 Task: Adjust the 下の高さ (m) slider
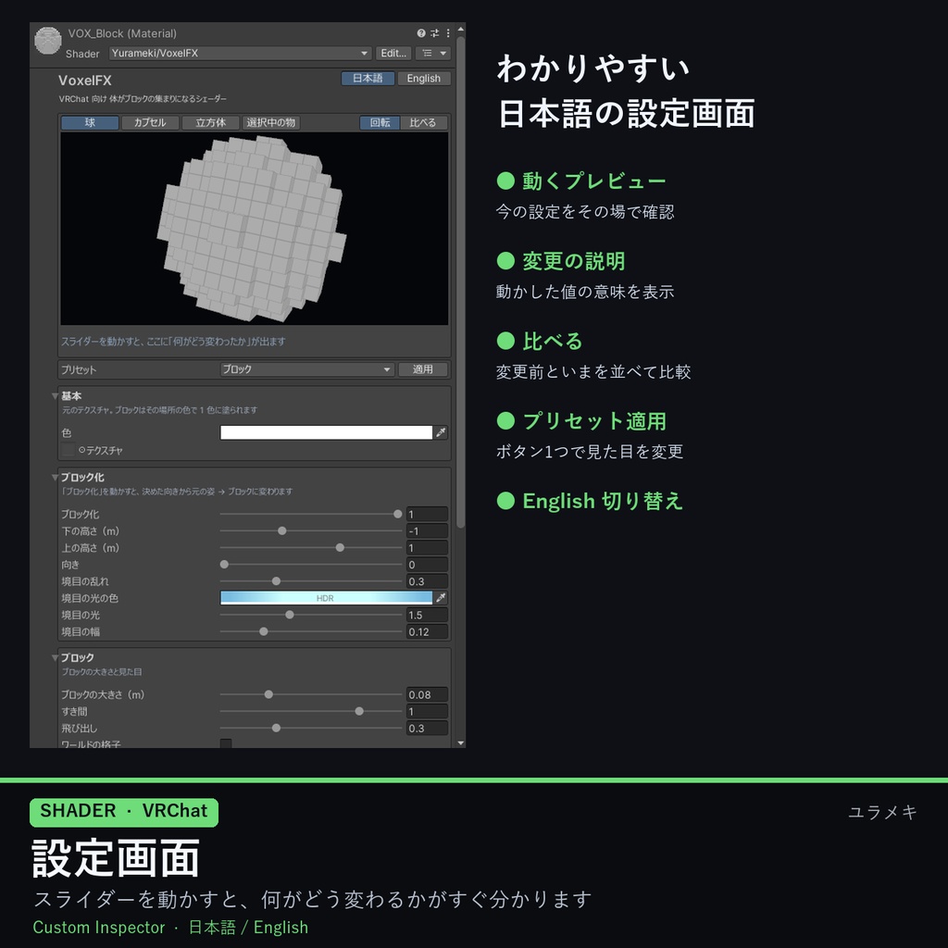311,530
